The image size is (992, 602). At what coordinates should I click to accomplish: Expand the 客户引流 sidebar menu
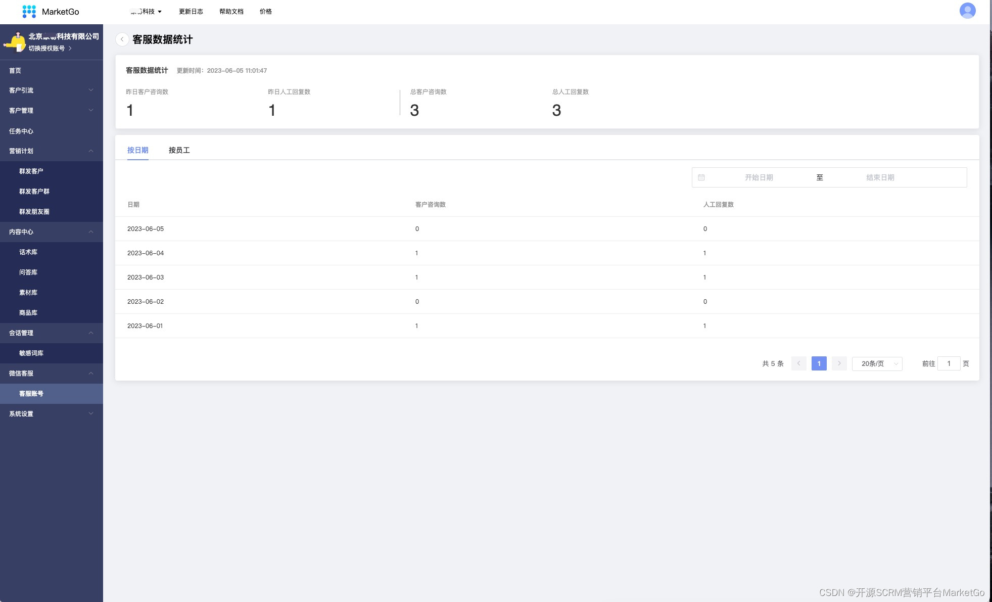click(x=51, y=90)
